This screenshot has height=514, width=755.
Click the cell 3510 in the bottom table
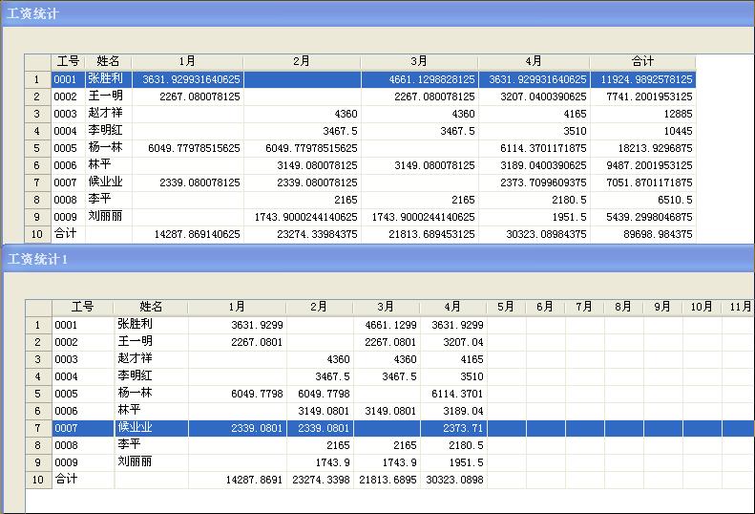453,376
